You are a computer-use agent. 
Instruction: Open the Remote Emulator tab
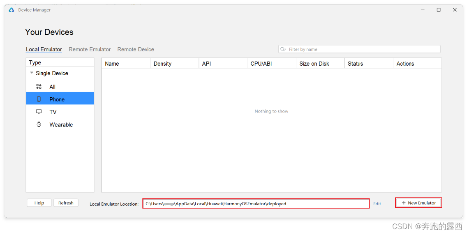point(90,49)
